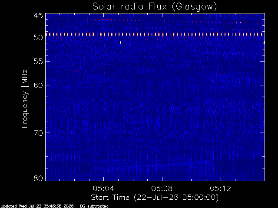The width and height of the screenshot is (278, 208).
Task: Select the 50 MHz frequency label
Action: 38,38
